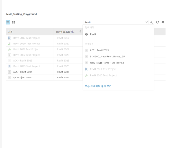
Task: Refresh the project list
Action: point(157,22)
